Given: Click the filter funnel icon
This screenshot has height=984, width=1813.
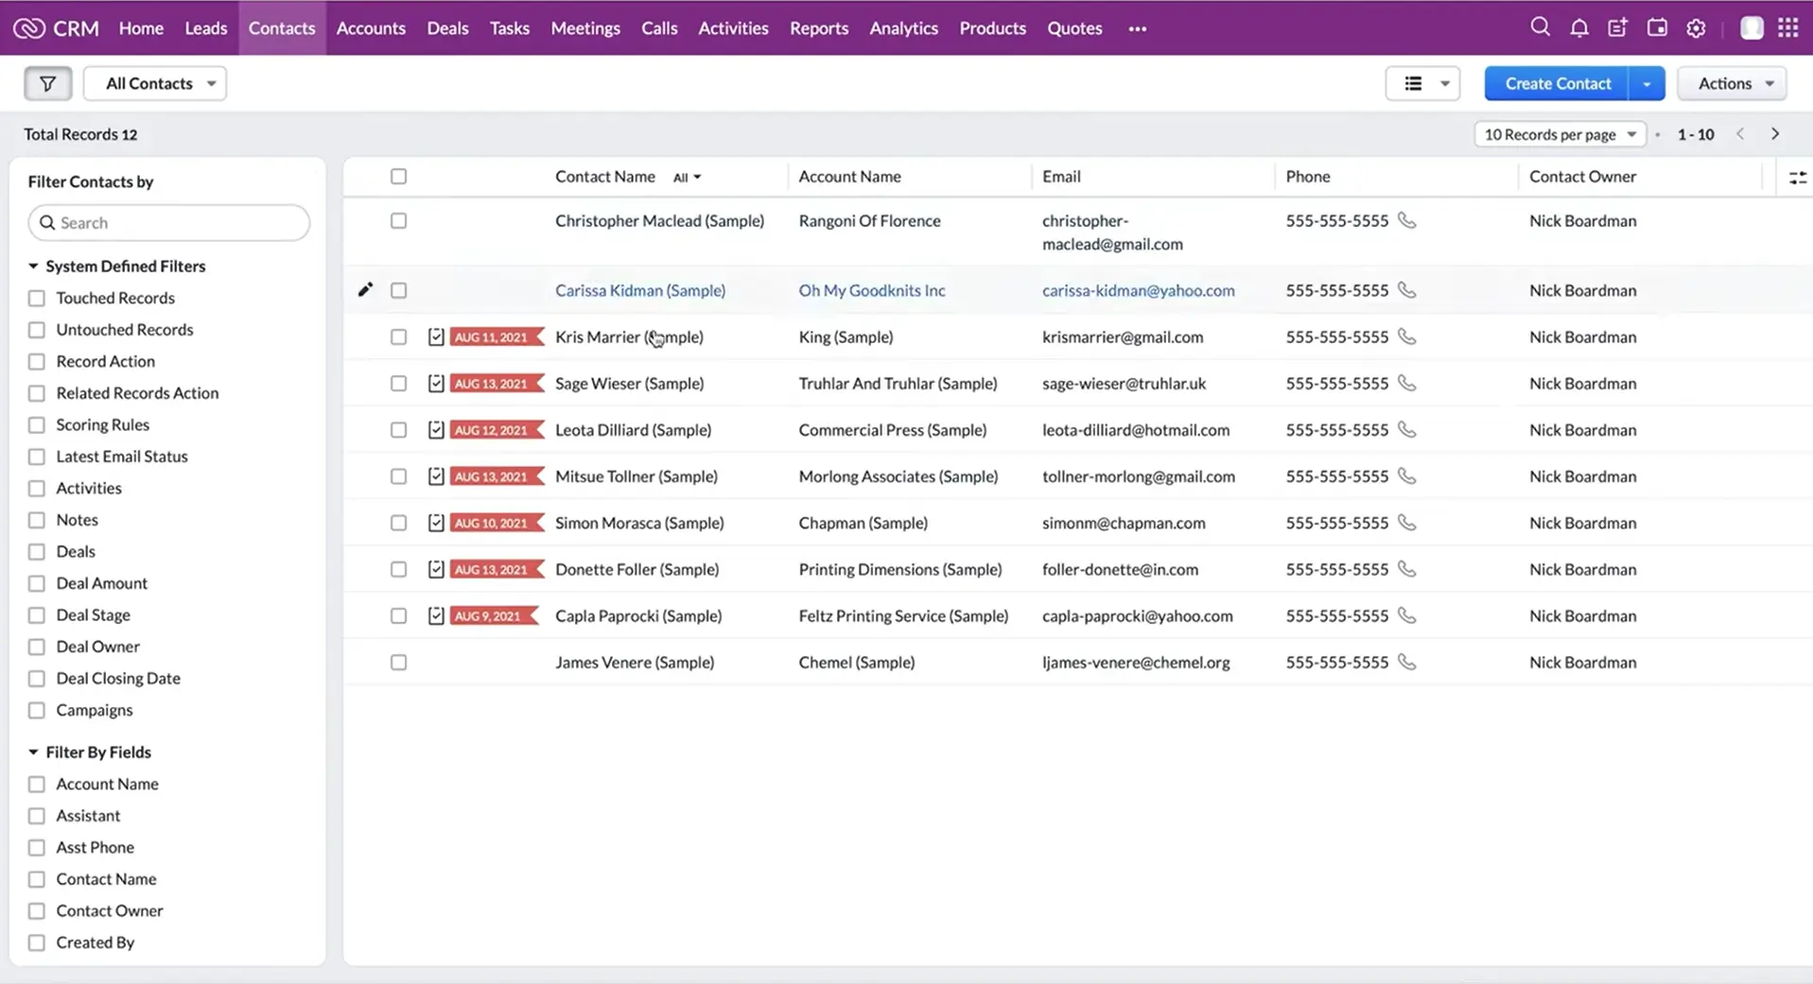Looking at the screenshot, I should (47, 83).
